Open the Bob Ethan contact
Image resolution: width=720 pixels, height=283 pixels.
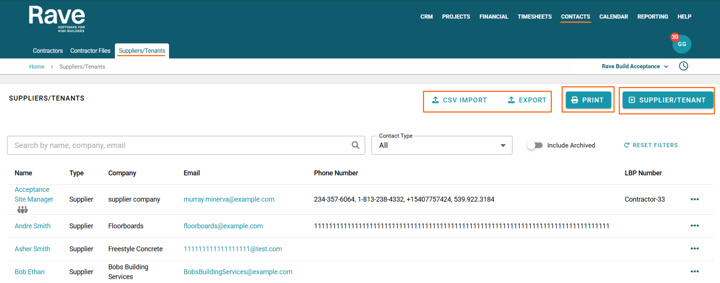tap(29, 272)
